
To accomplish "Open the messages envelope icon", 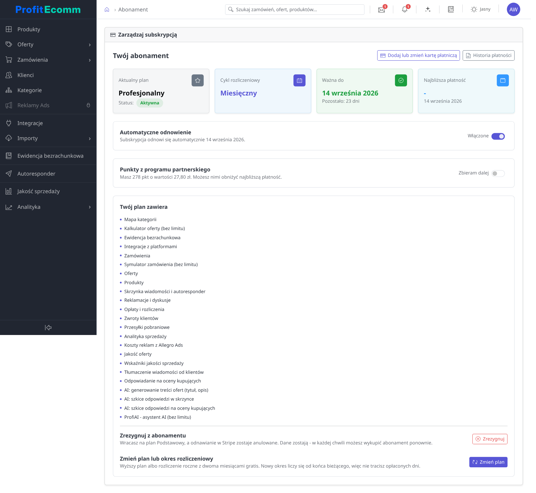I will pyautogui.click(x=381, y=10).
